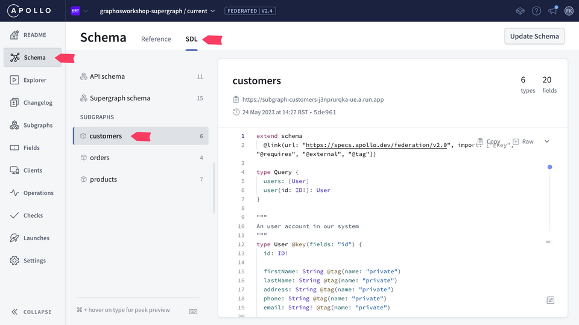Select API schema in the list
The height and width of the screenshot is (325, 579).
(x=141, y=76)
